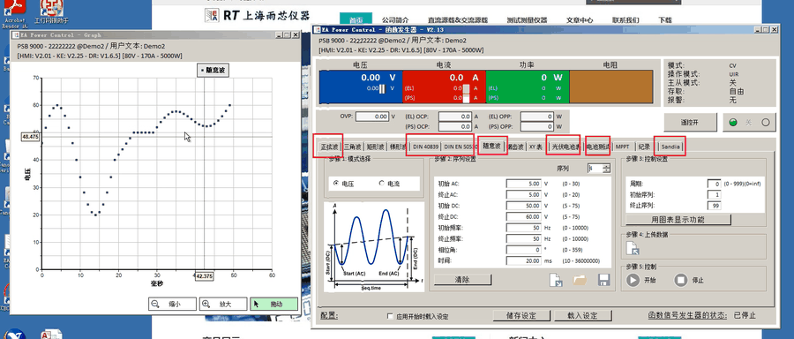This screenshot has height=339, width=794.
Task: Switch to the 三角波 tab
Action: 353,147
